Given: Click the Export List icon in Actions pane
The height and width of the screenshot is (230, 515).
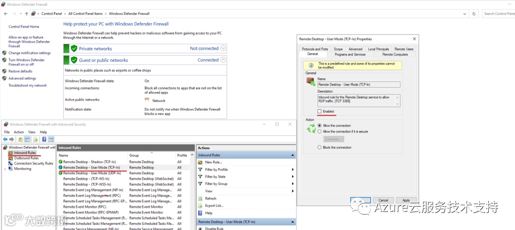Looking at the screenshot, I should pyautogui.click(x=200, y=206).
